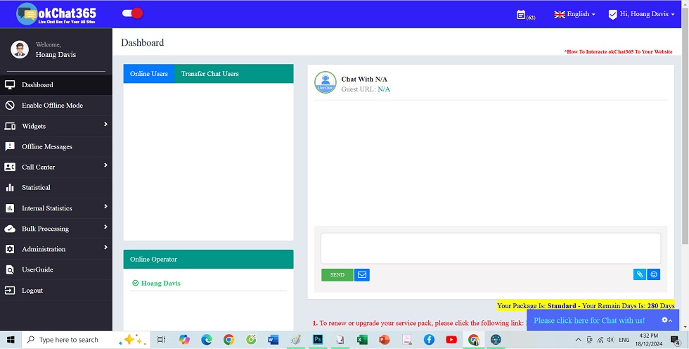Open Photoshop from the taskbar
The height and width of the screenshot is (349, 689).
point(318,340)
